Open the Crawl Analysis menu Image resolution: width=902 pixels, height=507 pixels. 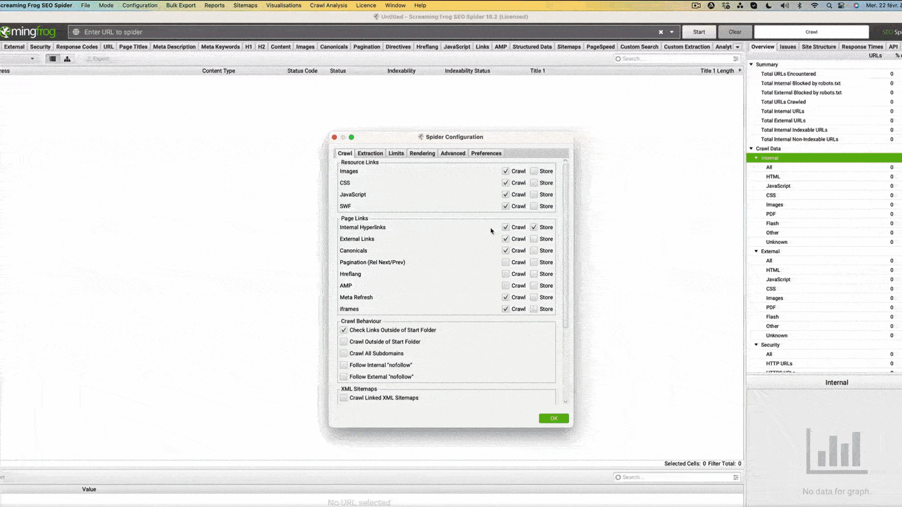coord(328,6)
